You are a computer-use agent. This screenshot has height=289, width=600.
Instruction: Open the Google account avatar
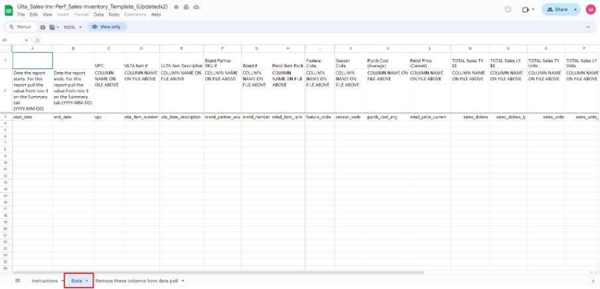(590, 9)
